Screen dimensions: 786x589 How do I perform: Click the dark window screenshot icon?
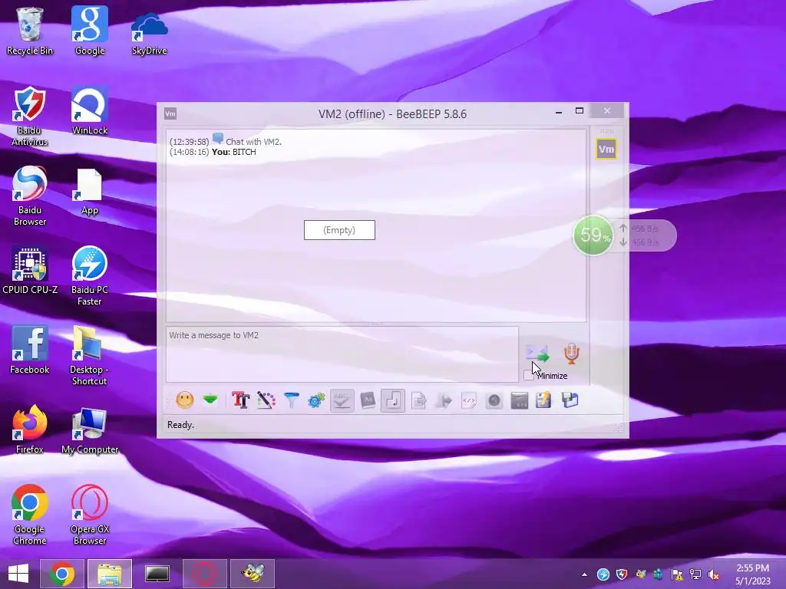click(520, 400)
